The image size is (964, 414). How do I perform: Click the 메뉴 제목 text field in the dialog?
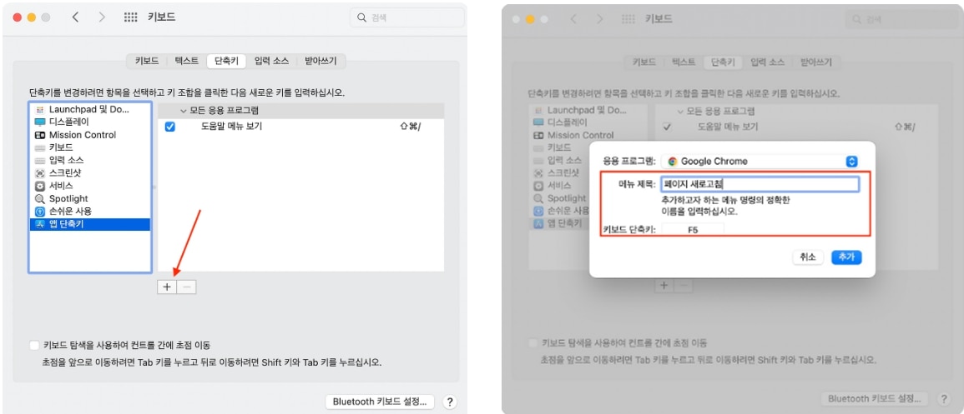coord(759,185)
